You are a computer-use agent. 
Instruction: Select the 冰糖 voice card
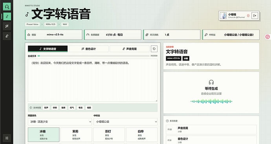pyautogui.click(x=44, y=135)
